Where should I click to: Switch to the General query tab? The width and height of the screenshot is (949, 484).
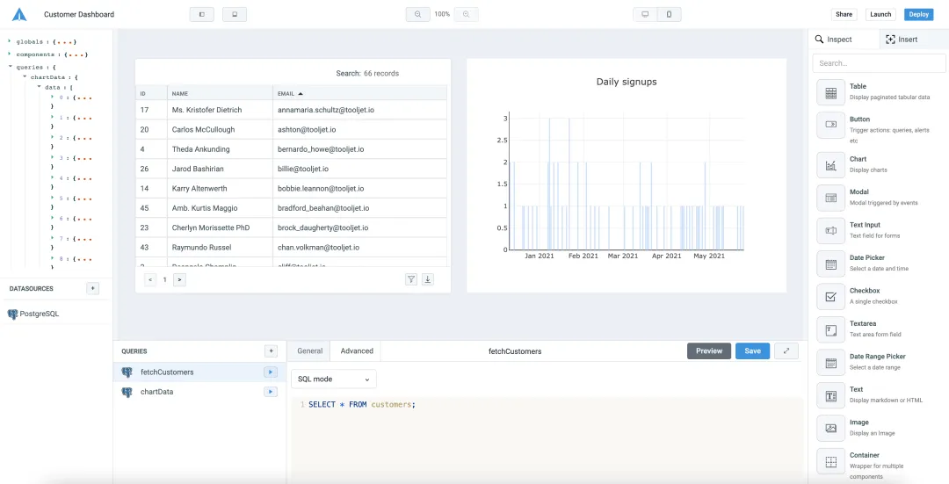click(309, 350)
